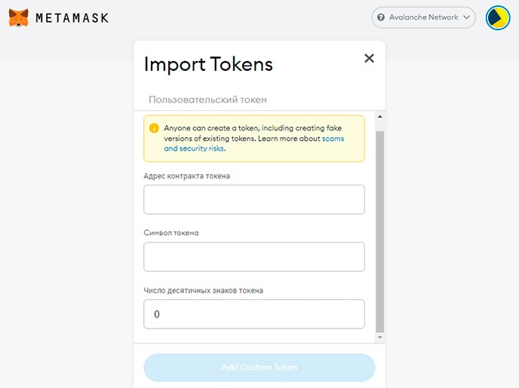Click the yellow warning info icon
The image size is (519, 388).
pos(154,128)
